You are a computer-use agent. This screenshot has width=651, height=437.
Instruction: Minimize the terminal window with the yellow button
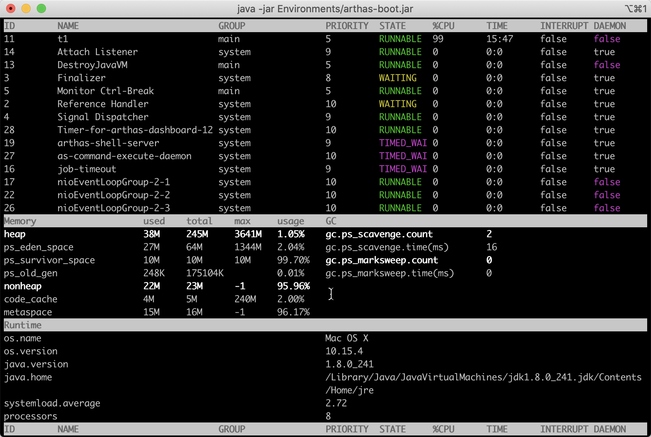[x=26, y=8]
